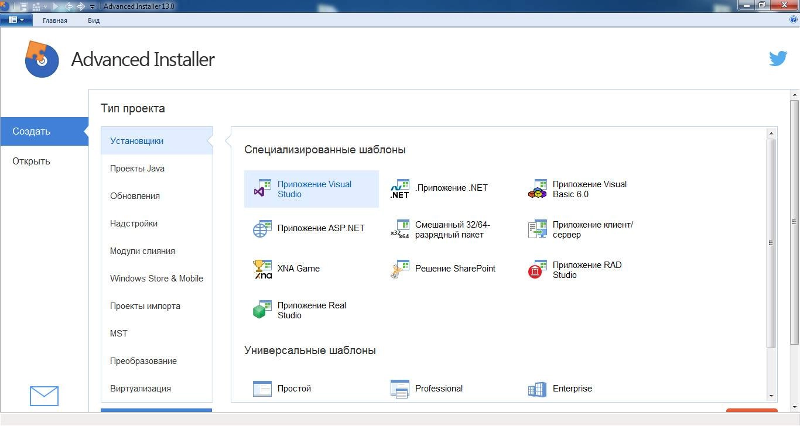
Task: Open the Build options dropdown arrow
Action: tap(46, 6)
